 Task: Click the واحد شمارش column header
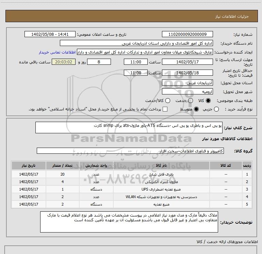click(x=96, y=165)
